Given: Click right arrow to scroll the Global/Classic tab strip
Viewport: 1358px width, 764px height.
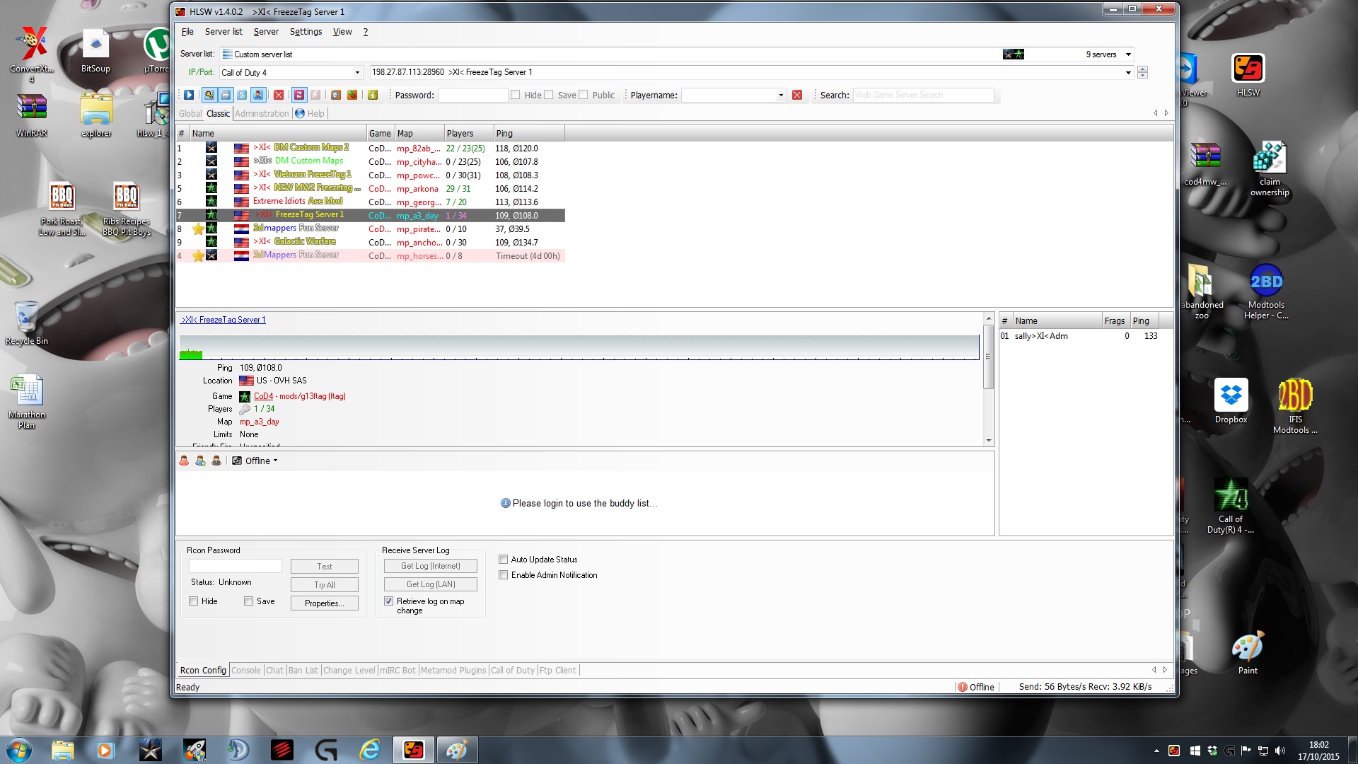Looking at the screenshot, I should point(1166,113).
